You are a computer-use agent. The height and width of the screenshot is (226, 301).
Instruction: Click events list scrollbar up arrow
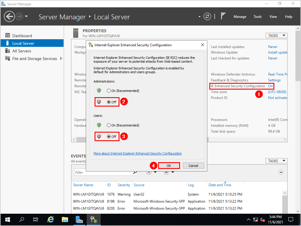pos(285,193)
